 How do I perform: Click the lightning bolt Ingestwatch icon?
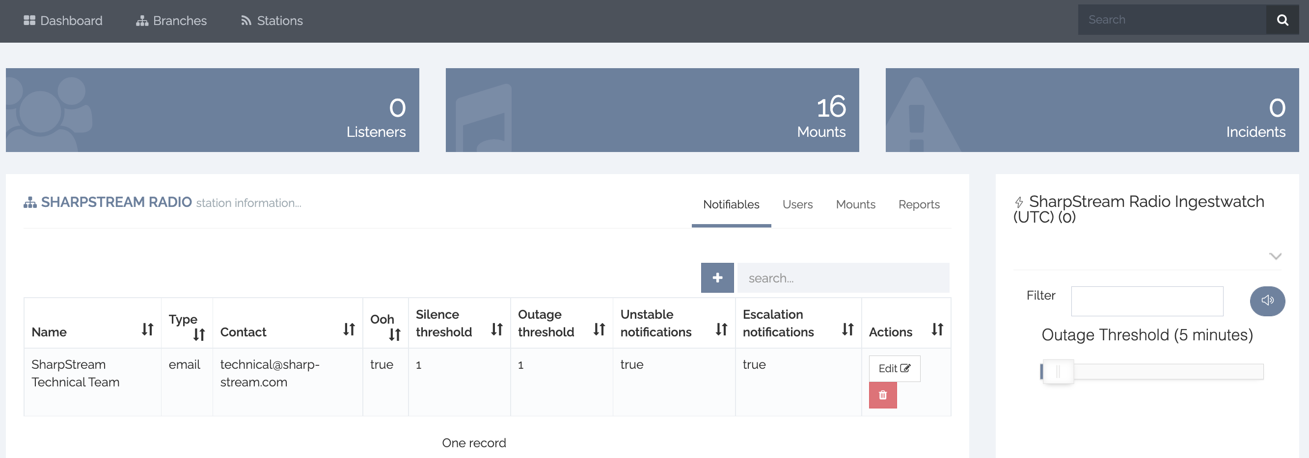(x=1018, y=202)
